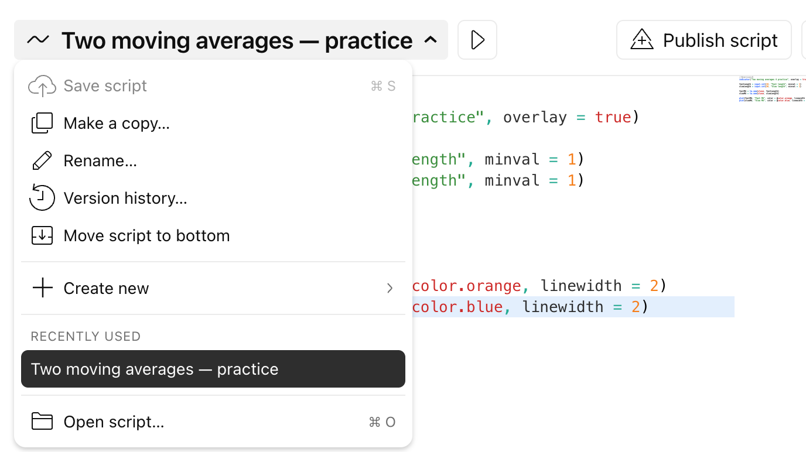
Task: Open Version history… entry
Action: point(213,198)
